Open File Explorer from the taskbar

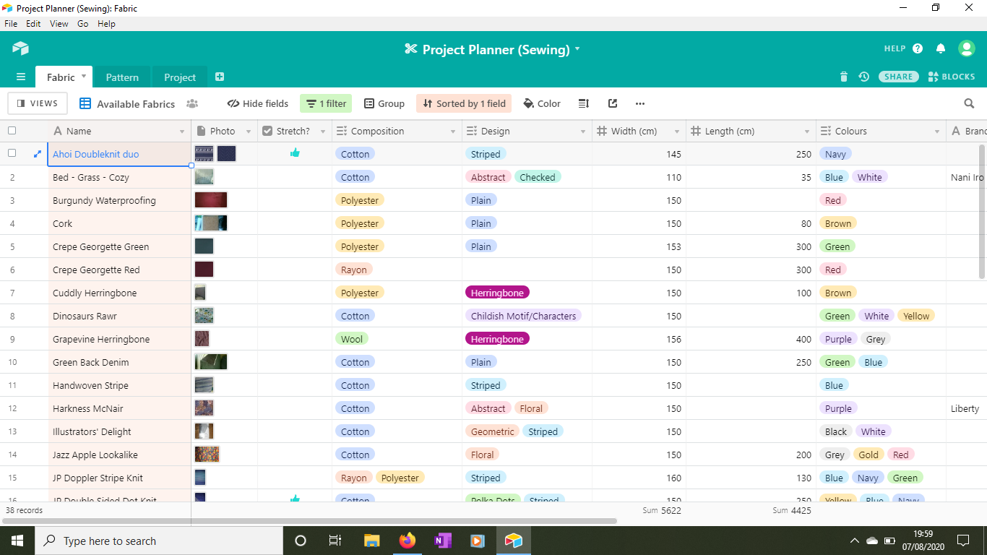click(x=372, y=541)
